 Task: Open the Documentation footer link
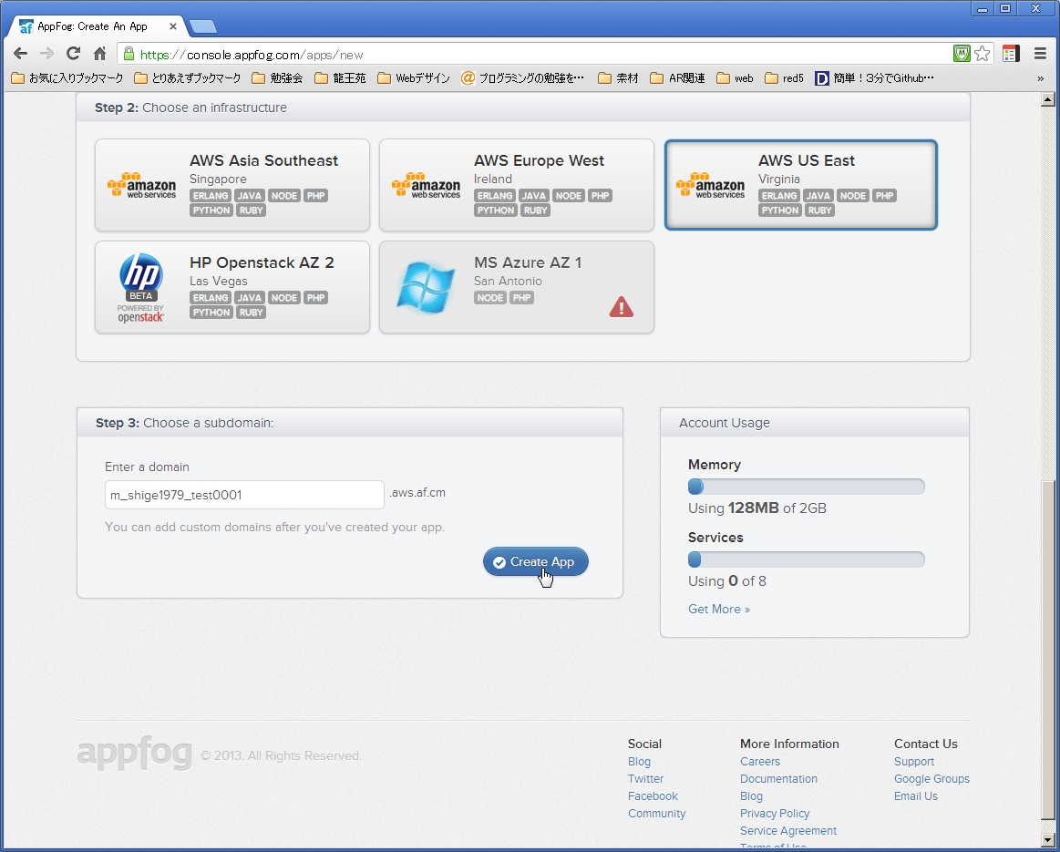point(778,778)
